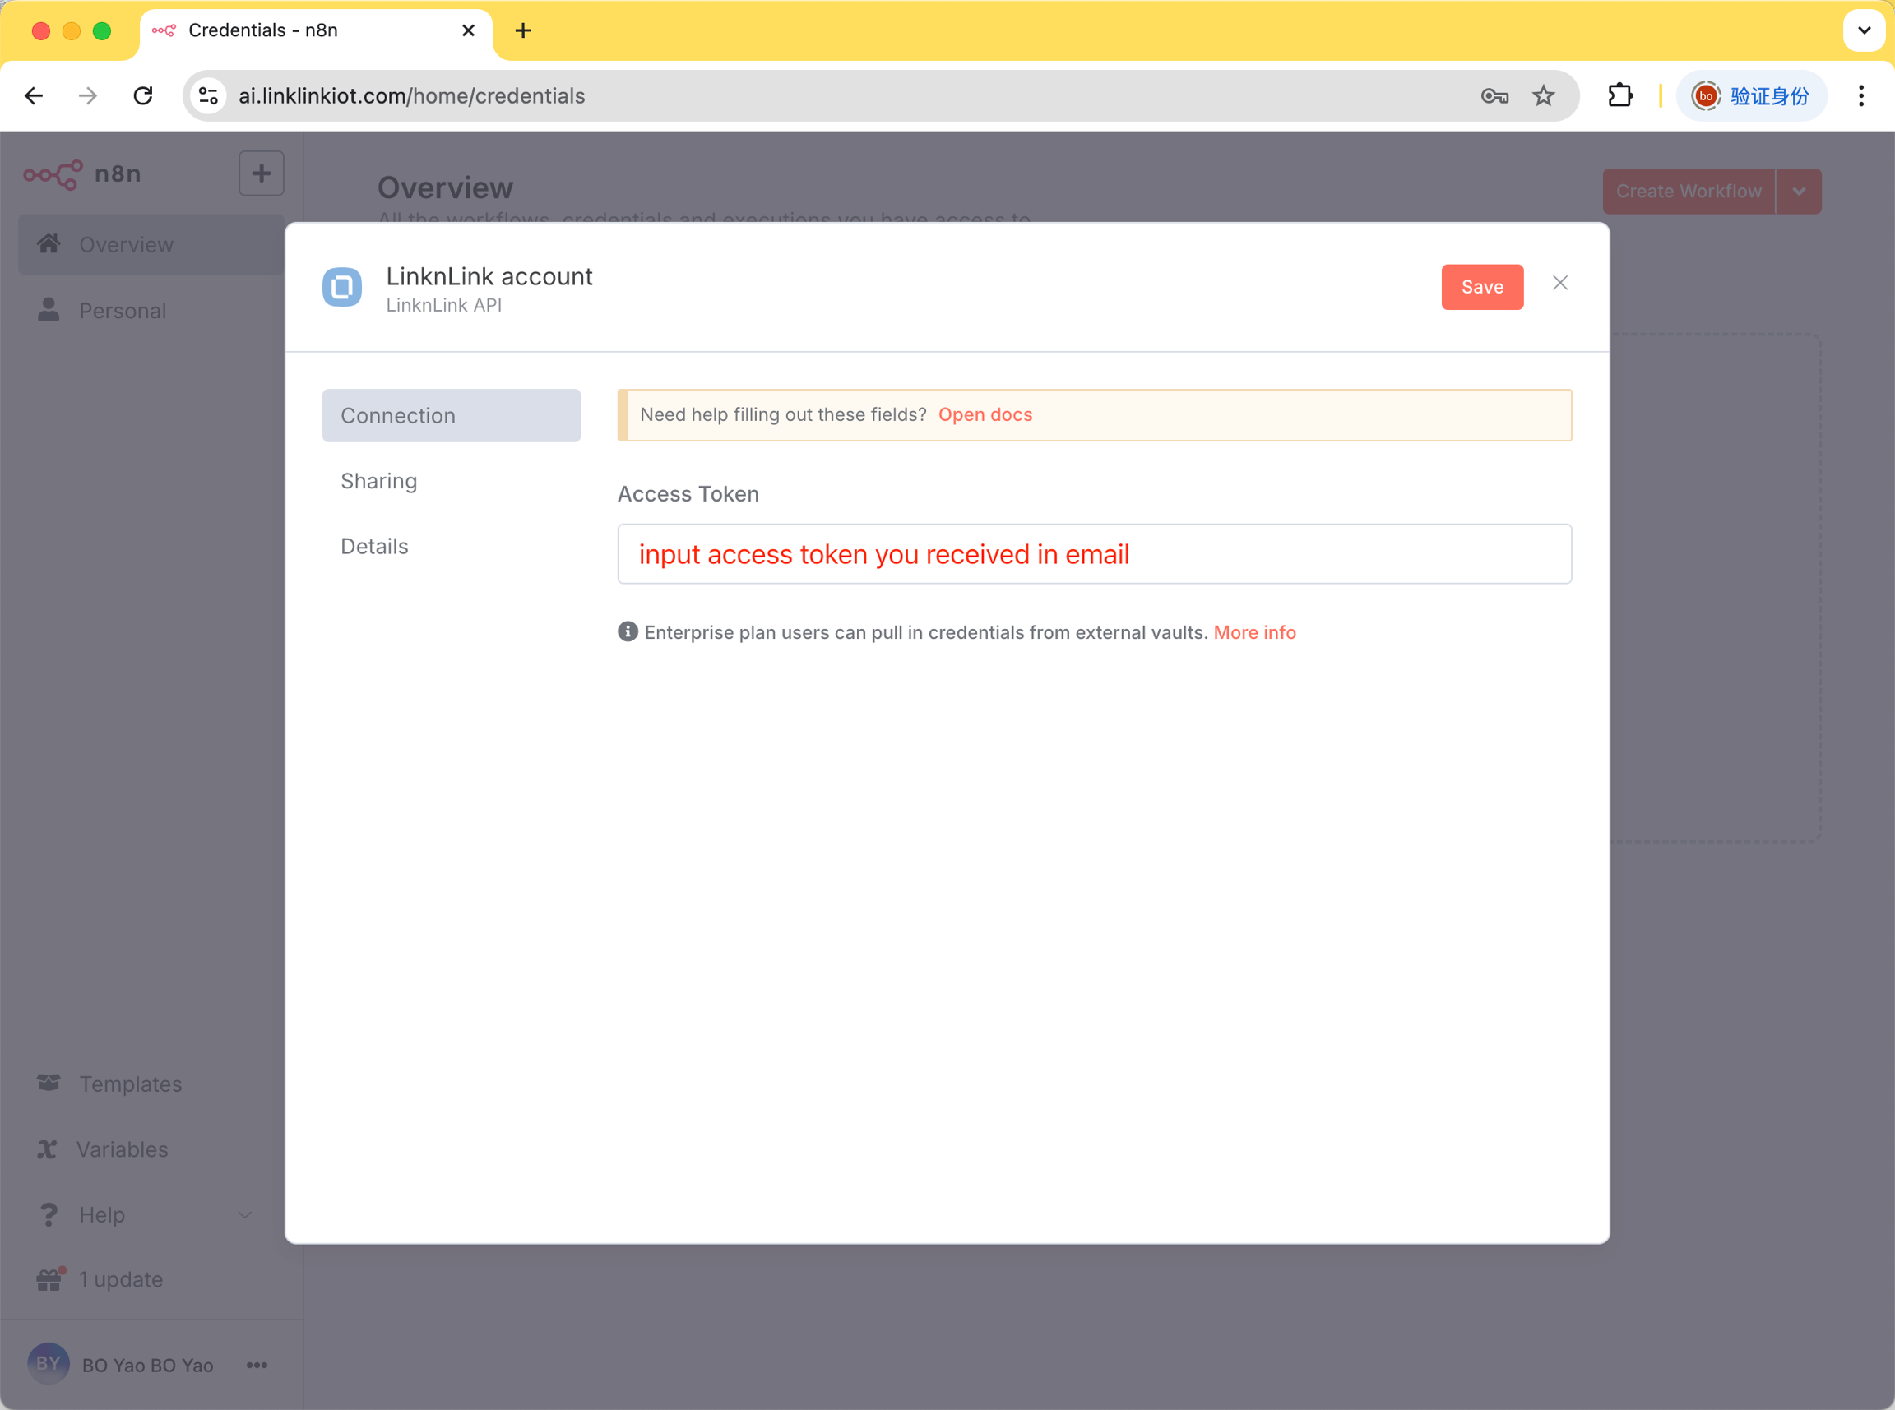
Task: Open the Sharing tab
Action: [379, 482]
